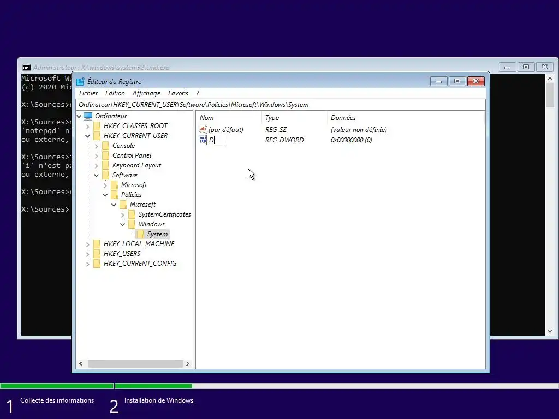Collapse the Ordinateur root node
The height and width of the screenshot is (419, 559).
pos(79,116)
